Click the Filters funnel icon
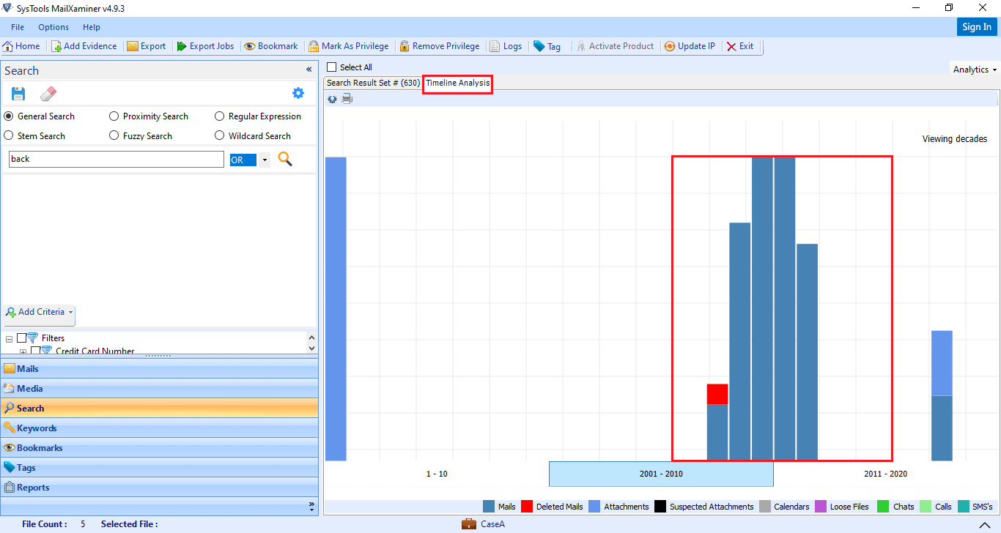The height and width of the screenshot is (533, 1001). (32, 338)
